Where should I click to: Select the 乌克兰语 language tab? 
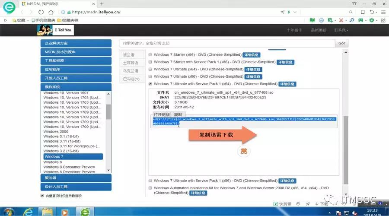pos(132,71)
